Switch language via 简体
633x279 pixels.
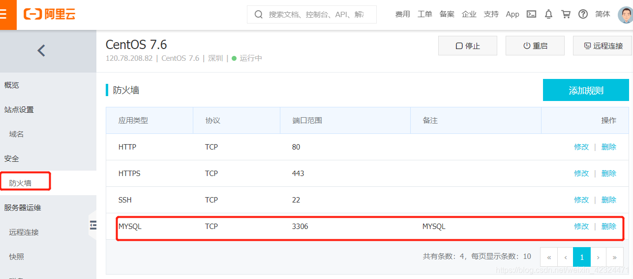pyautogui.click(x=603, y=14)
